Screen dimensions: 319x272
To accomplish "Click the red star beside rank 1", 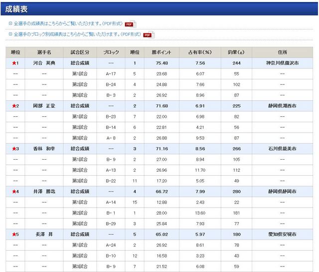I will click(x=13, y=63).
